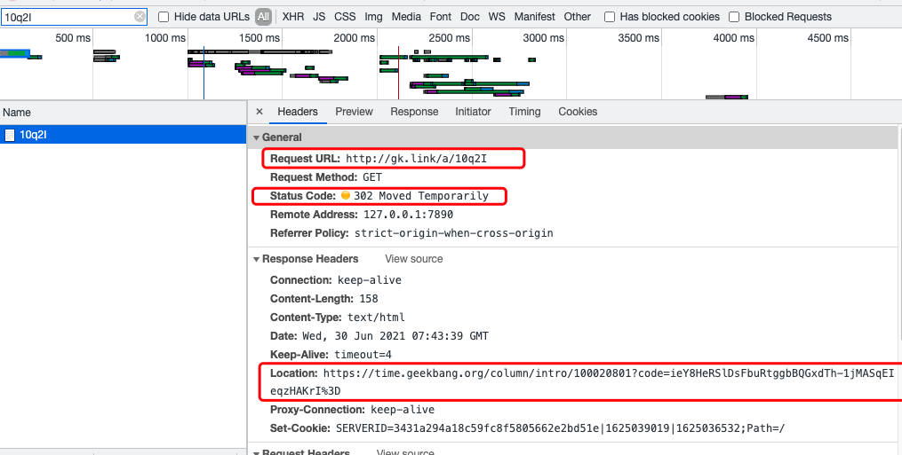
Task: Select the 10q2I request row
Action: pyautogui.click(x=123, y=135)
